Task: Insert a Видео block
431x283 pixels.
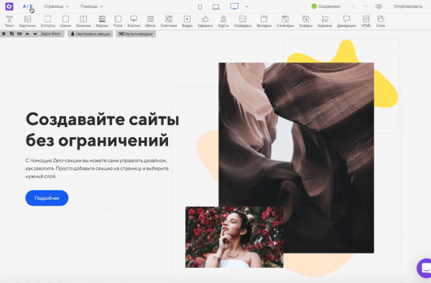Action: (187, 22)
